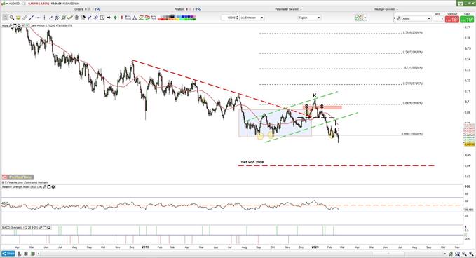This screenshot has width=476, height=258.
Task: Insert a green up arrow marker
Action: click(x=116, y=18)
